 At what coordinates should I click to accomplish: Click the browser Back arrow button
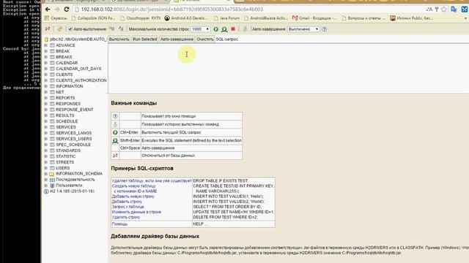click(48, 9)
